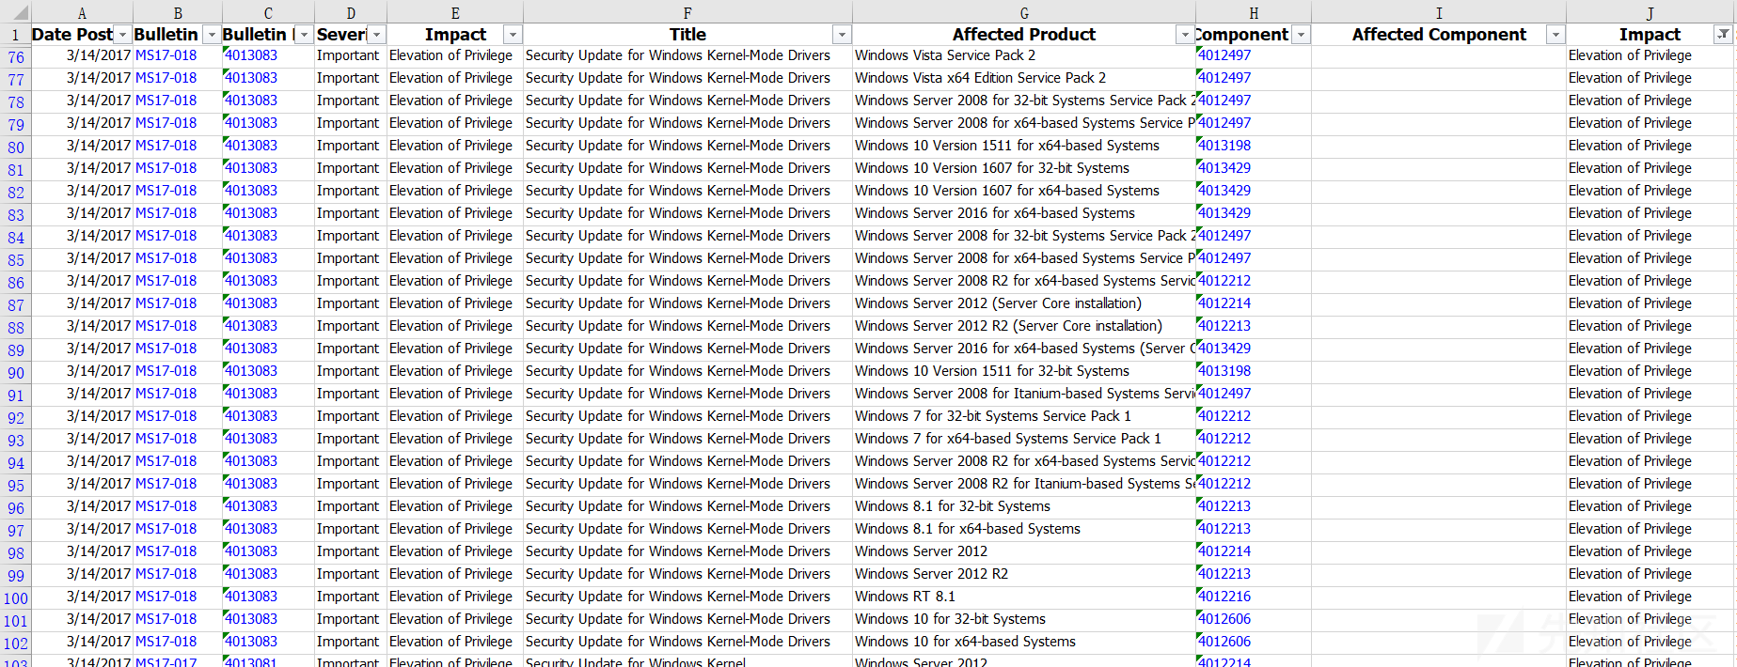Click empty Affected Component cell in row 86
This screenshot has width=1737, height=667.
pos(1439,281)
